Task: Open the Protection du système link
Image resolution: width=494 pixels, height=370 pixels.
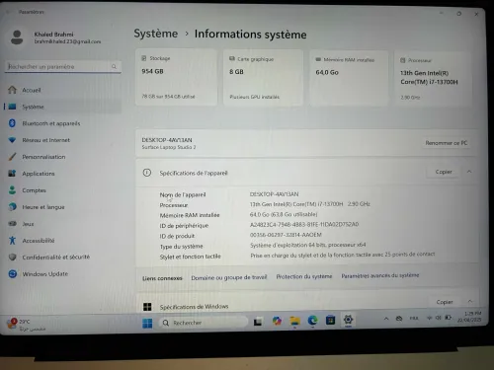Action: 304,276
